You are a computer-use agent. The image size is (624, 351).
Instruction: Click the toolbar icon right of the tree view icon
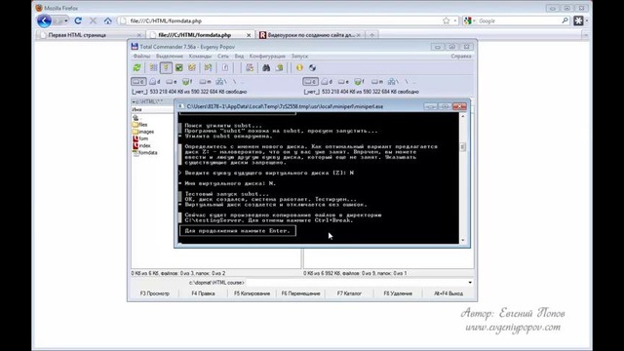208,67
